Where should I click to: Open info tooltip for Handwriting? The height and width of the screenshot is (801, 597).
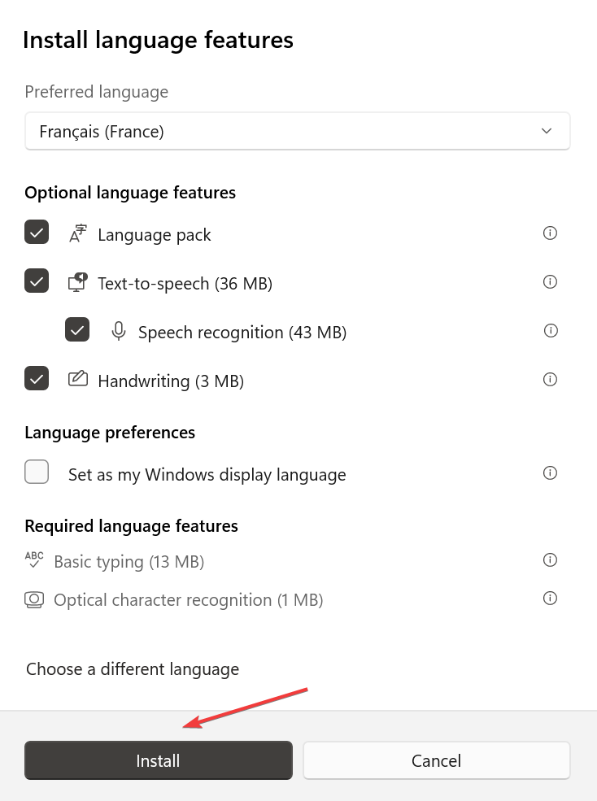click(550, 379)
